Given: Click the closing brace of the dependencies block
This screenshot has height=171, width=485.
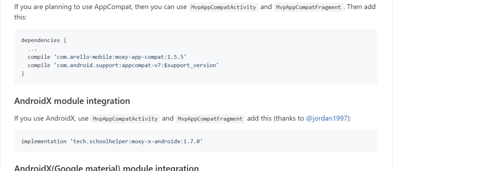Looking at the screenshot, I should pyautogui.click(x=23, y=74).
